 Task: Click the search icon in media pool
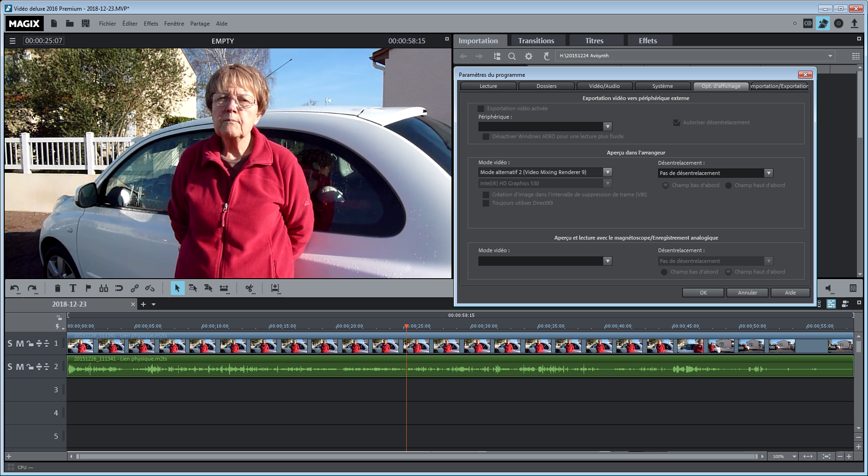(512, 56)
